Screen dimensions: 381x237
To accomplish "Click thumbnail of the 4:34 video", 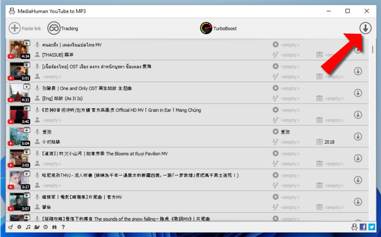I will click(19, 50).
